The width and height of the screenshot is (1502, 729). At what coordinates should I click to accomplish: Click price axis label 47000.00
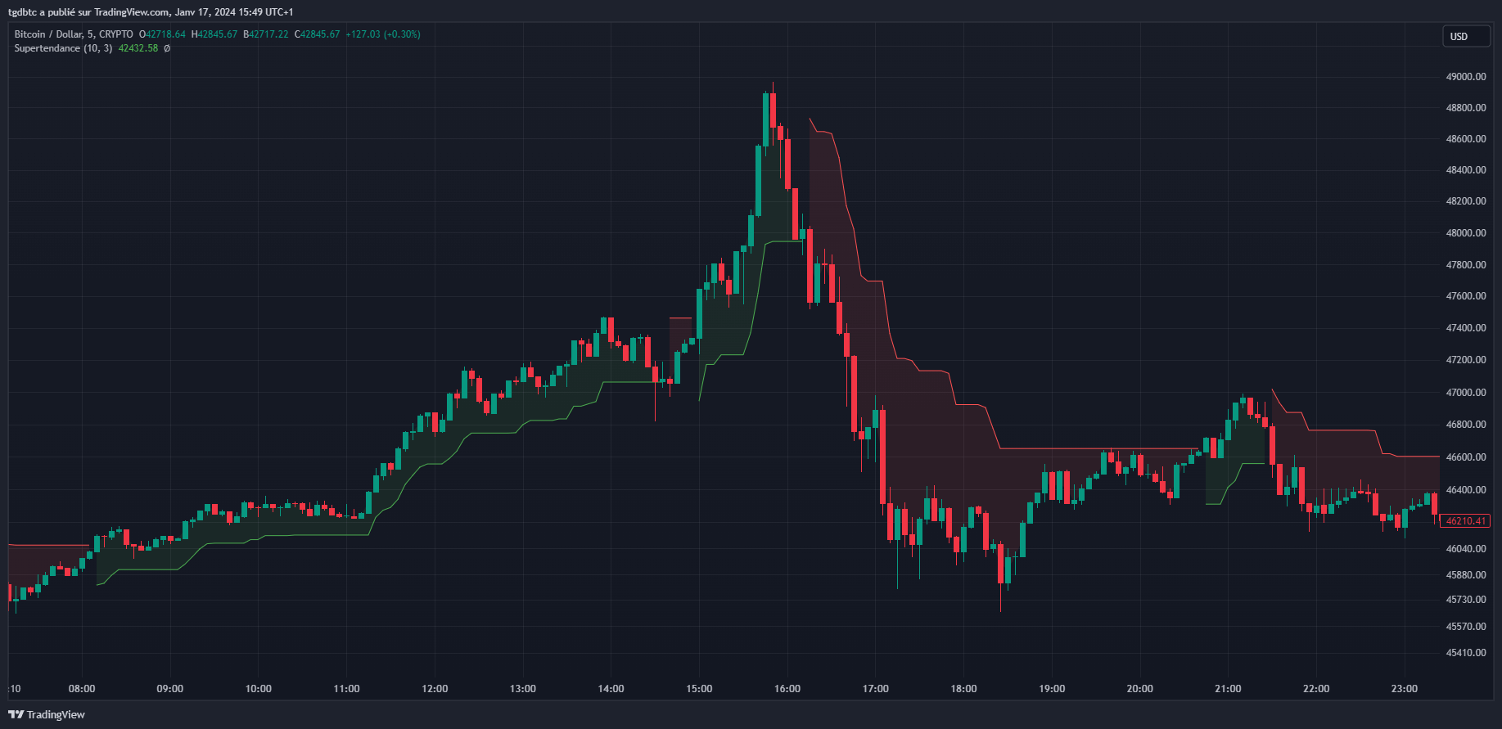1466,393
